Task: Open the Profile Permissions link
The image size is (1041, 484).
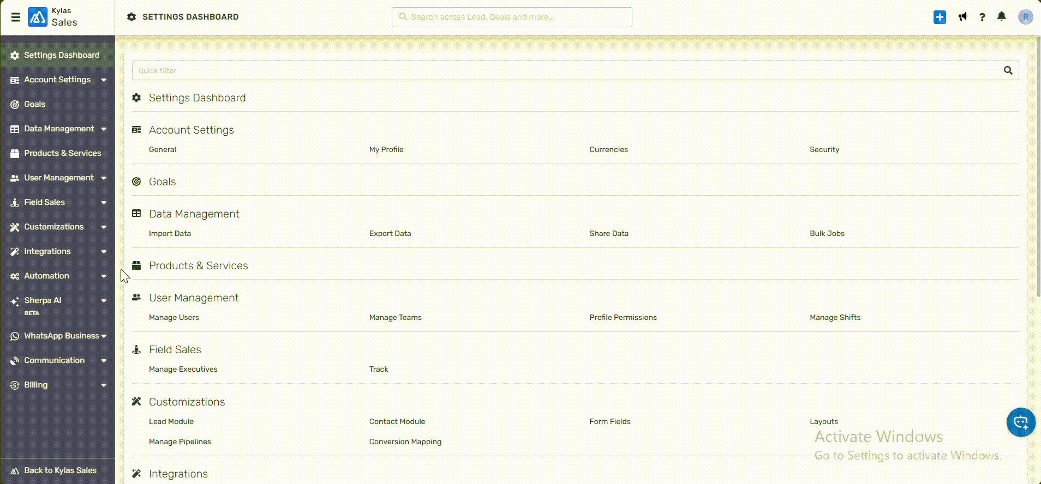Action: [623, 317]
